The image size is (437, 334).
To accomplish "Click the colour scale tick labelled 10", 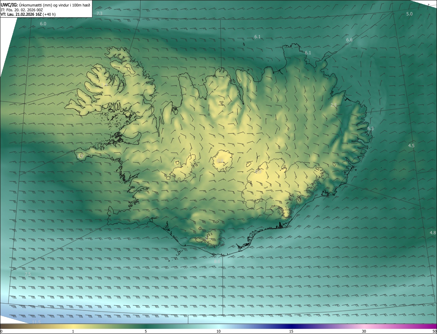I will click(218, 332).
